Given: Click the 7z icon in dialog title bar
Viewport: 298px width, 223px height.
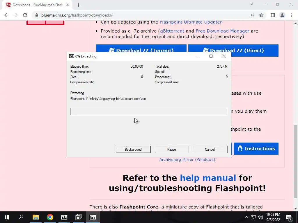Looking at the screenshot, I should click(72, 56).
